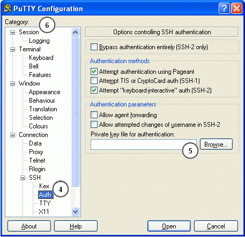Screen dimensions: 245x237
Task: Select the Kex category item
Action: (44, 186)
